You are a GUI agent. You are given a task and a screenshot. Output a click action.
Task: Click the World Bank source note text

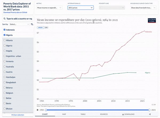tap(53, 105)
